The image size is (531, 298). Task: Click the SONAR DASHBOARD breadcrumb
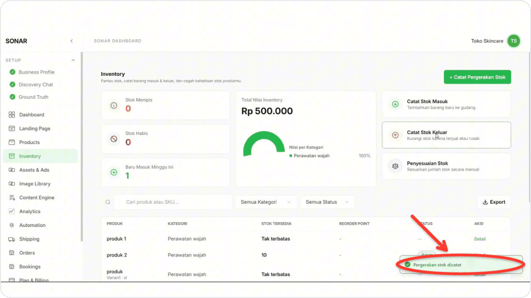pyautogui.click(x=118, y=41)
